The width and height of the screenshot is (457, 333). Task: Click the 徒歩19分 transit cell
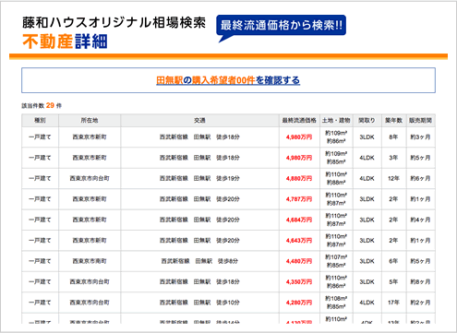199,178
